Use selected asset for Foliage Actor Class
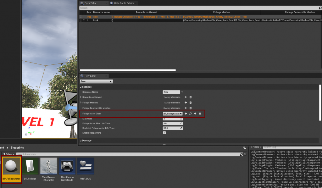The width and height of the screenshot is (322, 188). (x=186, y=113)
